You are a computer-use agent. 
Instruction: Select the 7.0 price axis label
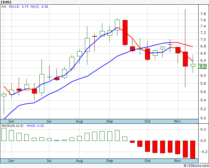203,39
